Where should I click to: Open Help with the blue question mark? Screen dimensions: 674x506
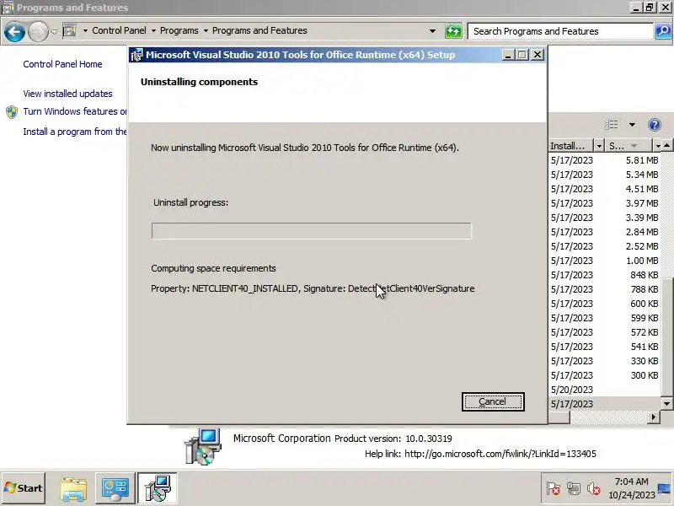pyautogui.click(x=655, y=125)
